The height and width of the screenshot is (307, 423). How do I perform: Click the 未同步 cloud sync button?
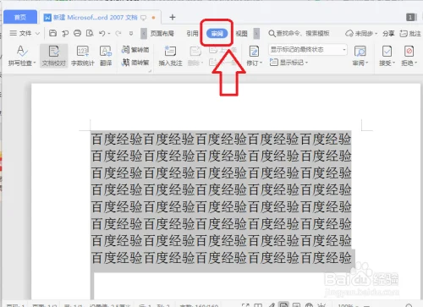coord(361,34)
